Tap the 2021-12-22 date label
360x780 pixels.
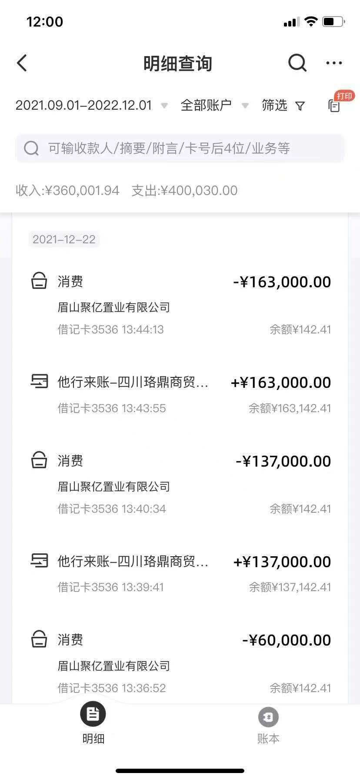coord(64,239)
